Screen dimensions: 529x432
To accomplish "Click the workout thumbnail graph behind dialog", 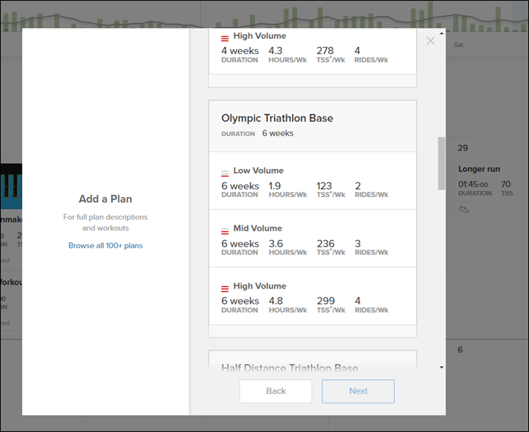I will point(11,186).
